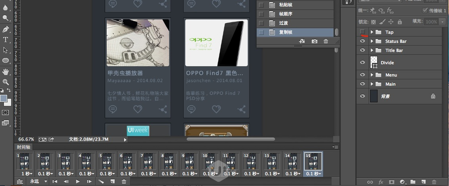Image resolution: width=449 pixels, height=186 pixels.
Task: Click unify layer style fx icon
Action: (x=390, y=10)
